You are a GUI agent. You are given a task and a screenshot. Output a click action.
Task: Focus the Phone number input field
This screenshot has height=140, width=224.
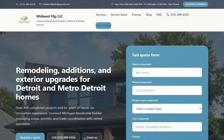point(167,90)
